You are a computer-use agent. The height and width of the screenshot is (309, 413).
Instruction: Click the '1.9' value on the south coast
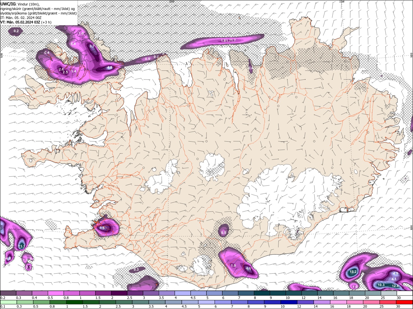pos(234,266)
